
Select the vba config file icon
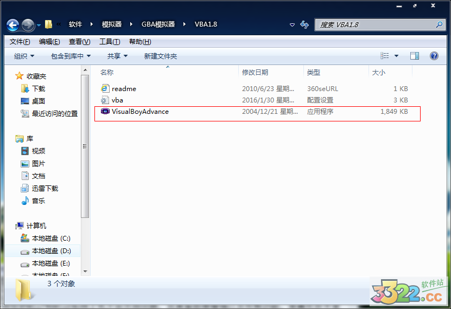(105, 100)
